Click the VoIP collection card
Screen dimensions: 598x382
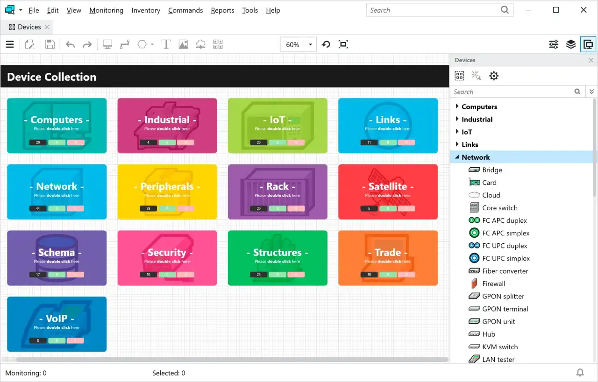[x=57, y=324]
